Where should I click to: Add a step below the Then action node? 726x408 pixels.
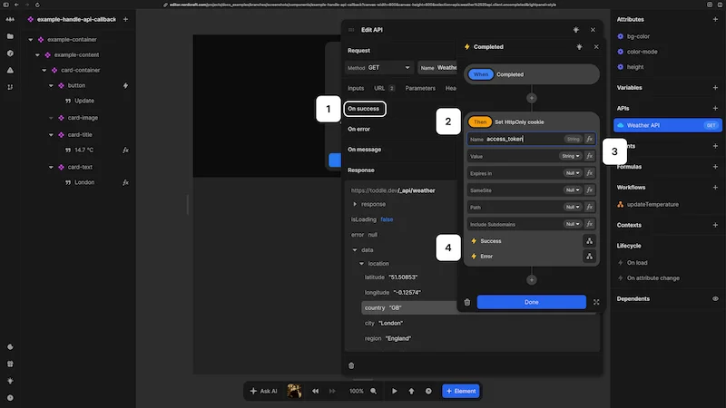532,280
